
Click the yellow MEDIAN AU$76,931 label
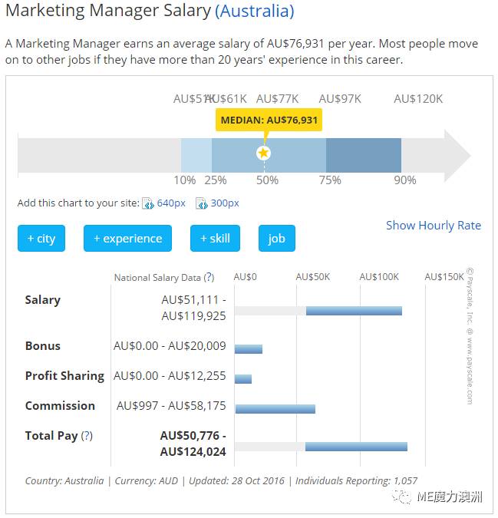point(269,120)
